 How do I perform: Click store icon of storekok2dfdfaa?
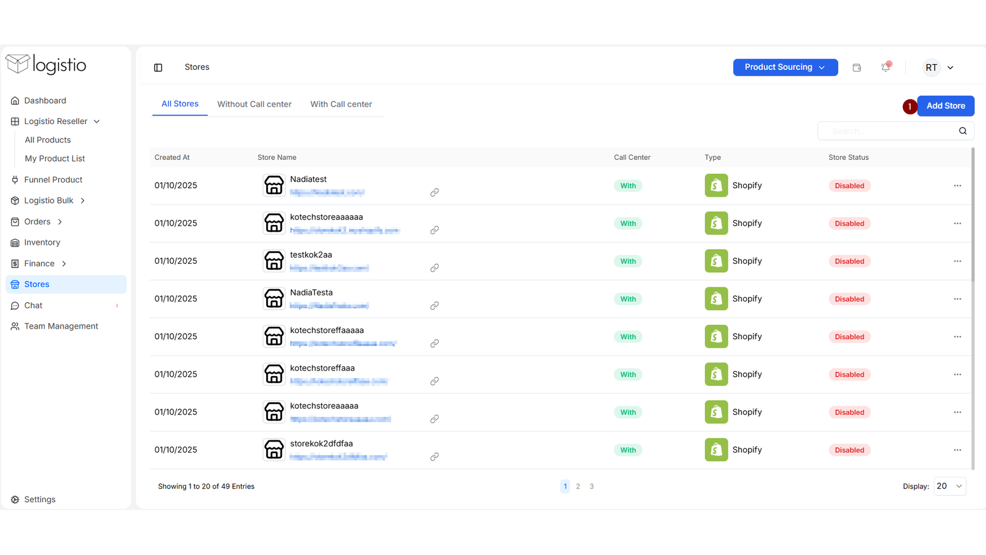tap(274, 450)
